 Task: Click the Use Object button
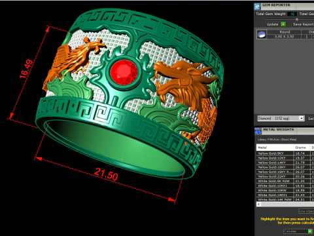[306, 211]
